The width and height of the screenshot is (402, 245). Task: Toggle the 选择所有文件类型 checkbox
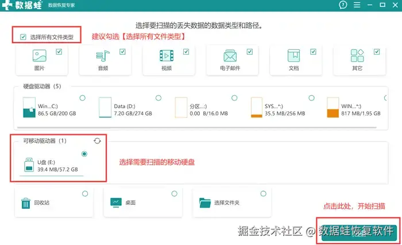click(x=23, y=37)
